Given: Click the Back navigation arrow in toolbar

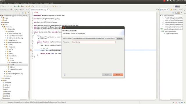Looking at the screenshot, I should [x=56, y=6].
